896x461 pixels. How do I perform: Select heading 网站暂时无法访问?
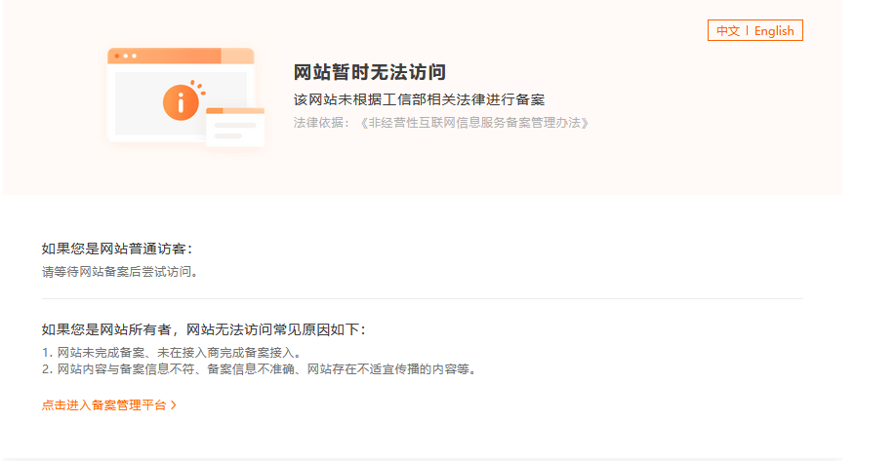point(370,72)
